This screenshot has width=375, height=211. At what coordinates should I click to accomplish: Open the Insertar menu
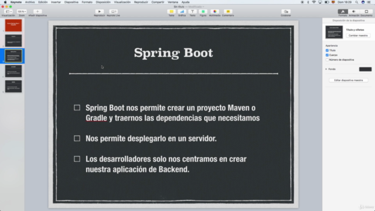click(56, 2)
